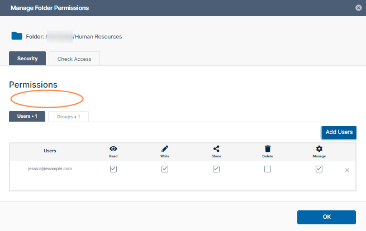366x231 pixels.
Task: Uncheck Read permission for jessica@example.com
Action: [x=113, y=169]
